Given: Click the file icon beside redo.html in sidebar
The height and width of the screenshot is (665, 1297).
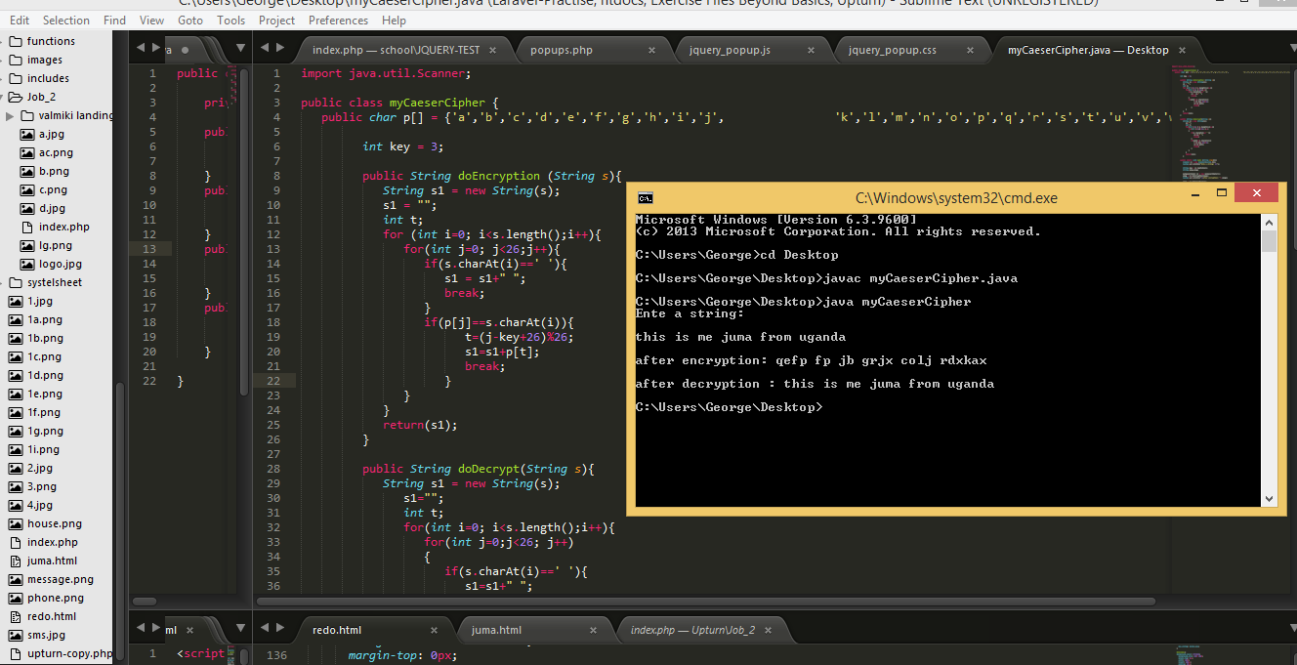Looking at the screenshot, I should point(16,616).
